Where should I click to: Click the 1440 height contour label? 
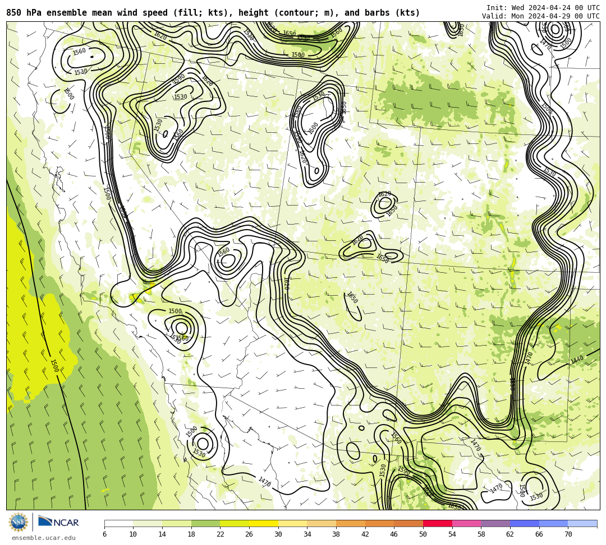pyautogui.click(x=577, y=360)
